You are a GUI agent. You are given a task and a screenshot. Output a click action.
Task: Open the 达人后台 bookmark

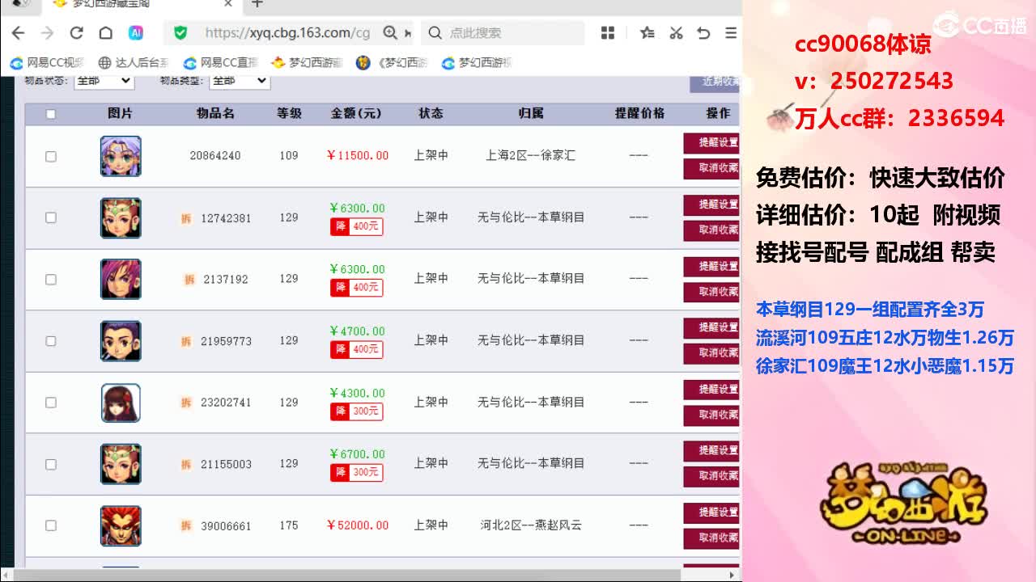[134, 62]
